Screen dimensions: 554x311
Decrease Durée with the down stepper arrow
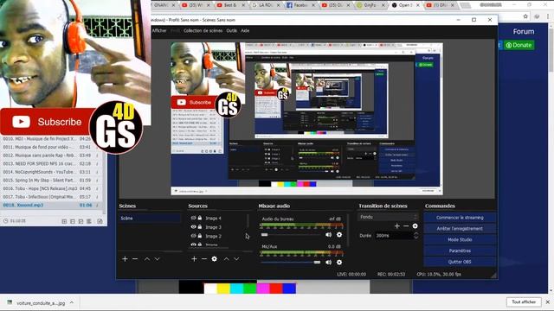pyautogui.click(x=415, y=238)
